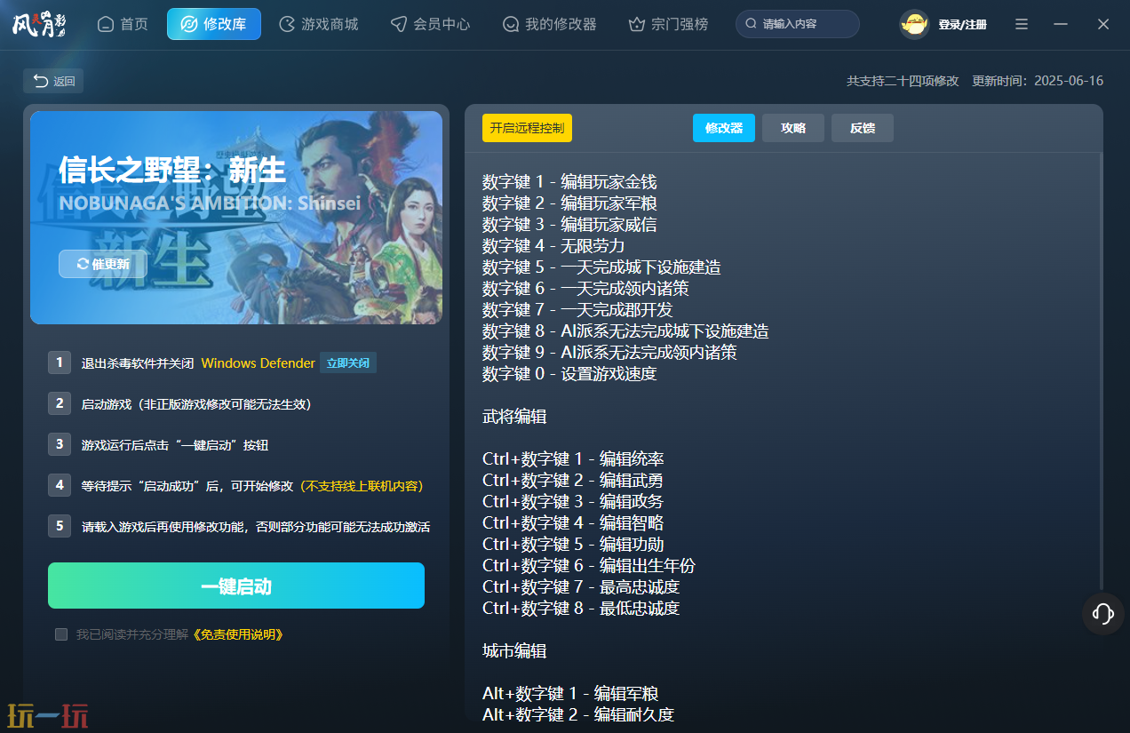Click 数字键 0 - 设置游戏速度
Viewport: 1130px width, 733px height.
[x=569, y=374]
